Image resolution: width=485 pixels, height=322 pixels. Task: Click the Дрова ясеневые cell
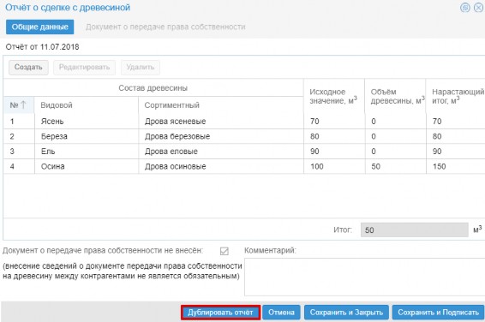point(221,121)
